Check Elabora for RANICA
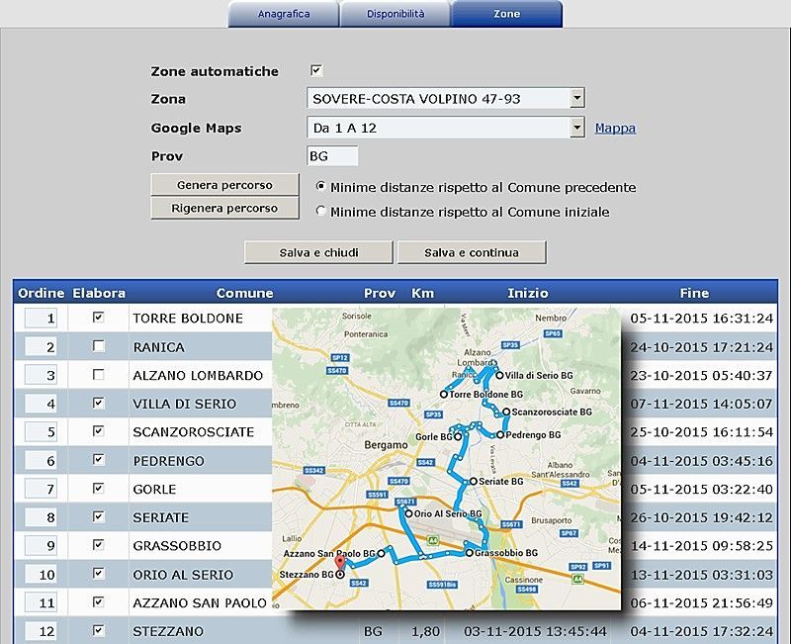The width and height of the screenshot is (791, 644). 98,345
